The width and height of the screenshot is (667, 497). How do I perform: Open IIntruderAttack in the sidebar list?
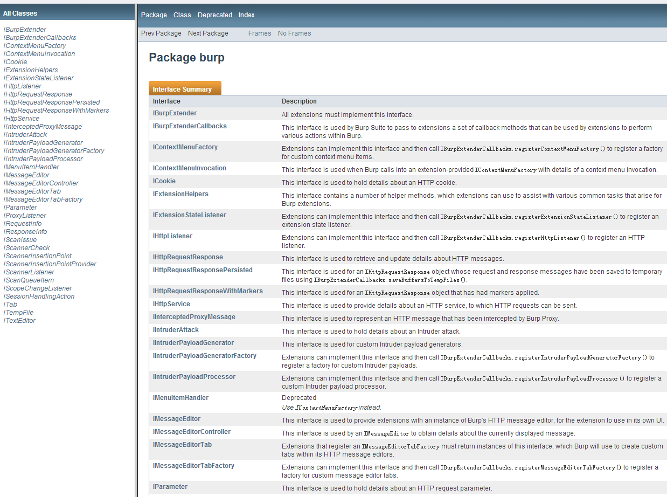pyautogui.click(x=25, y=135)
